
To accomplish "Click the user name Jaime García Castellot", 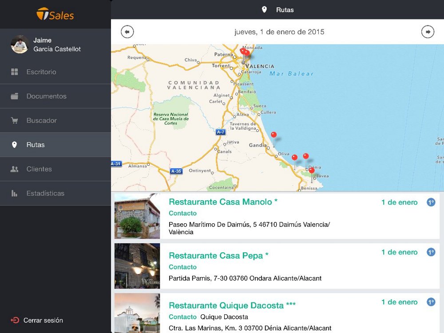I will click(57, 44).
